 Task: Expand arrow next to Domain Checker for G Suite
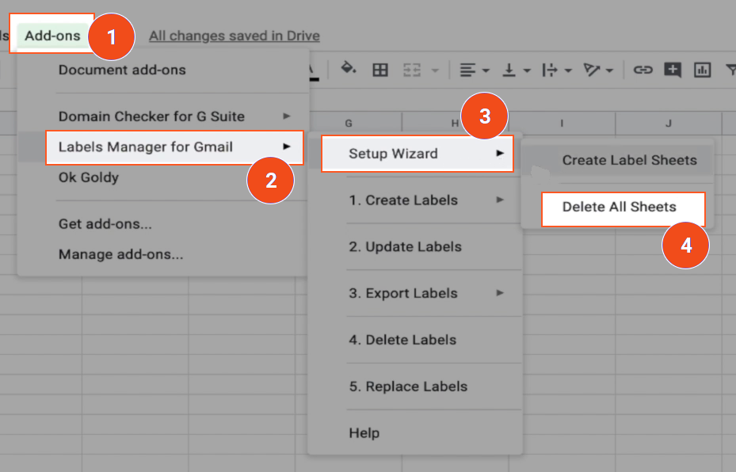point(287,116)
